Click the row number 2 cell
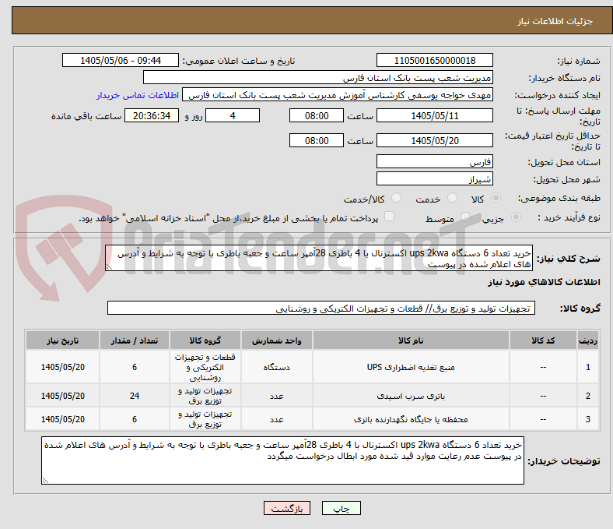Viewport: 613px width, 529px height. coord(587,396)
